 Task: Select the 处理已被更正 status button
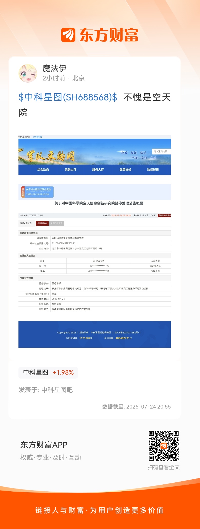56,223
